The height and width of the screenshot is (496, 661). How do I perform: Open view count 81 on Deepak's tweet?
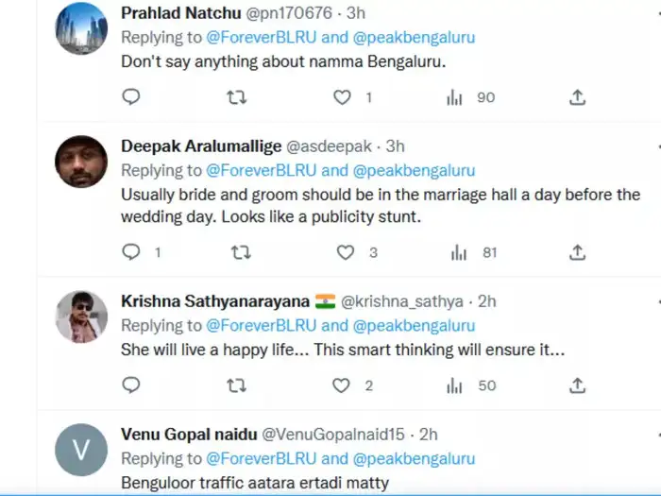click(474, 252)
